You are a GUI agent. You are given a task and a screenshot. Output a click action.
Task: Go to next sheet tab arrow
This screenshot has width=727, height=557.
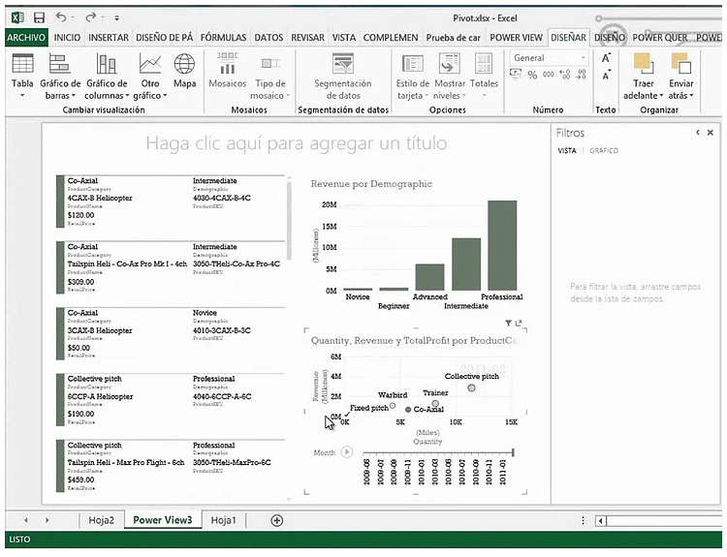[x=47, y=520]
